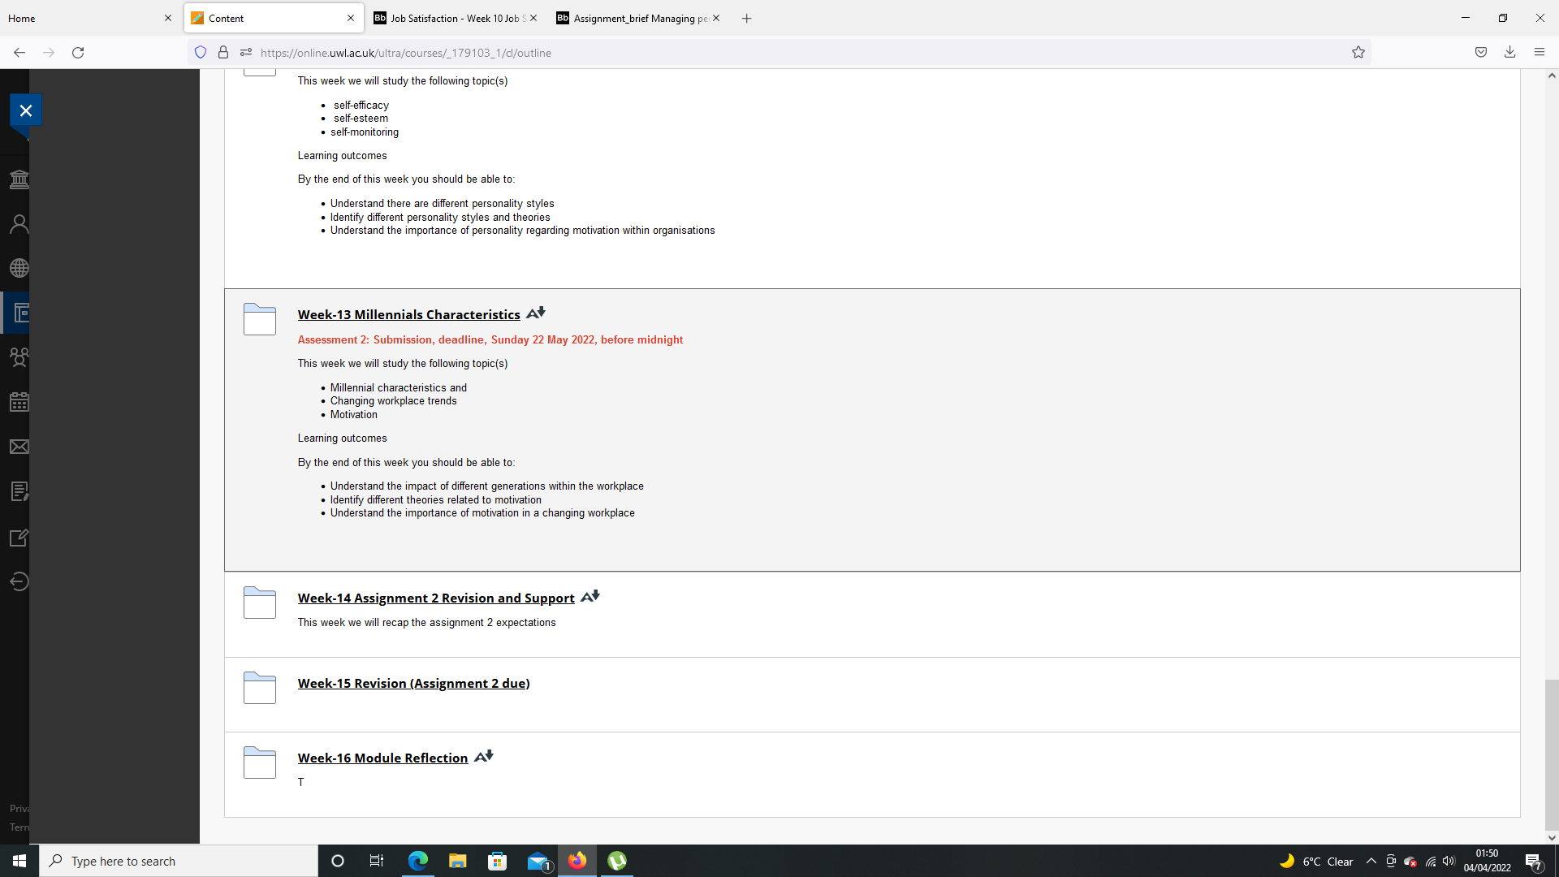Open weather widget showing 6°C Clear
Screen dimensions: 1559x877
pyautogui.click(x=1316, y=861)
